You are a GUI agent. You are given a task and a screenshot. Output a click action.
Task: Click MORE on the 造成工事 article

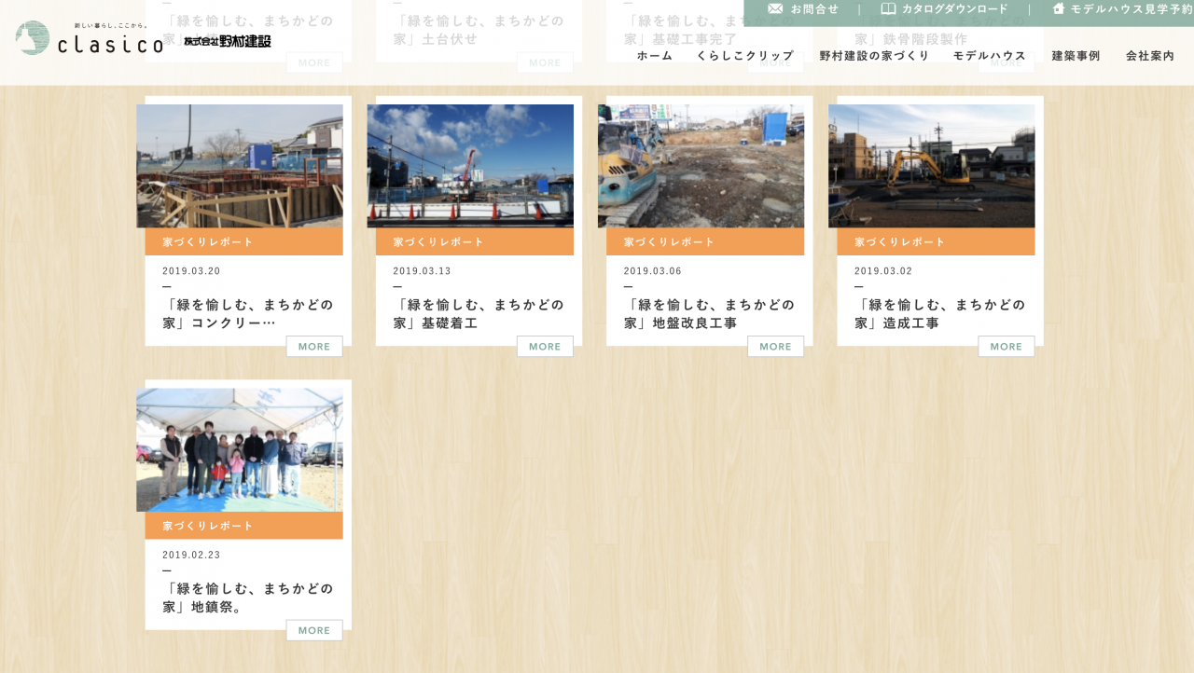coord(1006,347)
